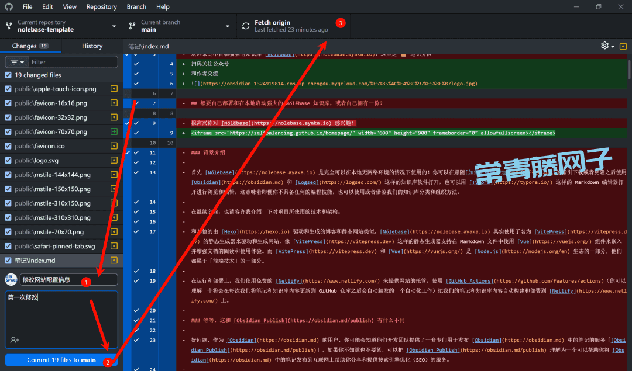The height and width of the screenshot is (371, 632).
Task: Open the View menu
Action: point(70,6)
